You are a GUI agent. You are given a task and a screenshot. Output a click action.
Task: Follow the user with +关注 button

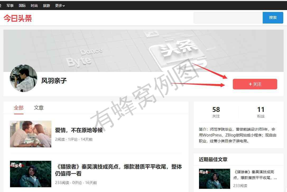coord(255,84)
